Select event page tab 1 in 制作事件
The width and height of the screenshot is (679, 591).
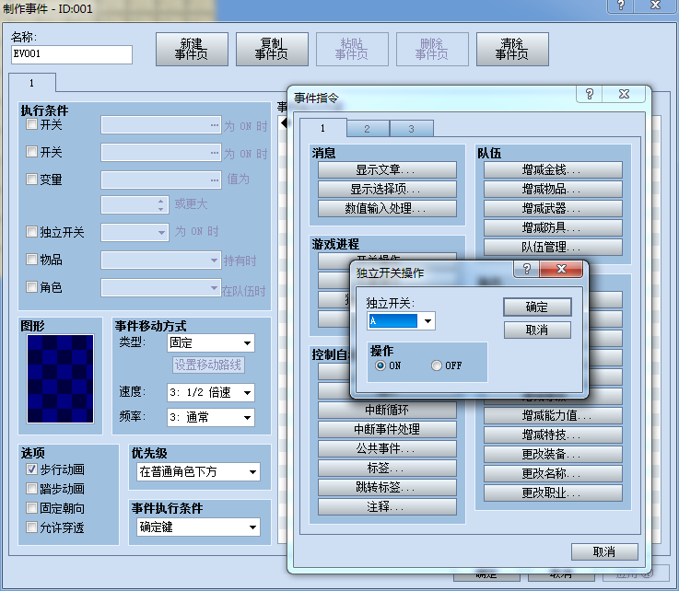(31, 83)
